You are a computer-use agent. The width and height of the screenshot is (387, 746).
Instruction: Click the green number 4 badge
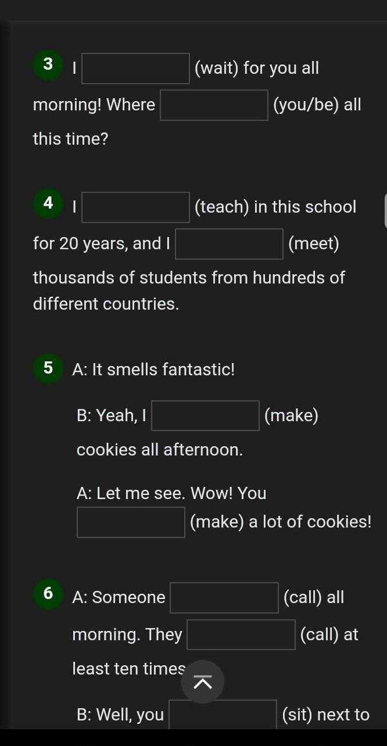[x=48, y=203]
